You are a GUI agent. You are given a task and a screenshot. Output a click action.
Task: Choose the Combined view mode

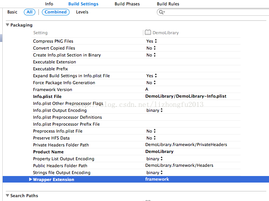coord(56,12)
